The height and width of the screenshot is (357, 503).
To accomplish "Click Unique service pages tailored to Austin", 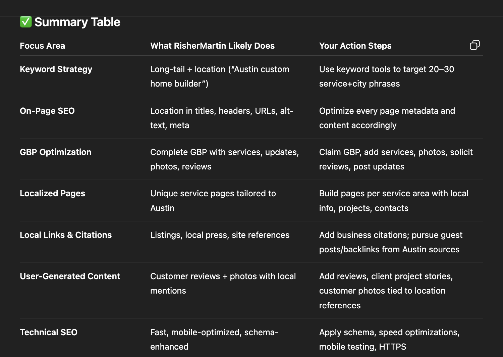I will [x=213, y=201].
